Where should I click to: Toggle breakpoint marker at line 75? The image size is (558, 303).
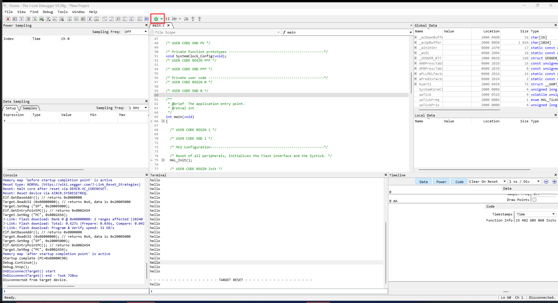click(151, 160)
